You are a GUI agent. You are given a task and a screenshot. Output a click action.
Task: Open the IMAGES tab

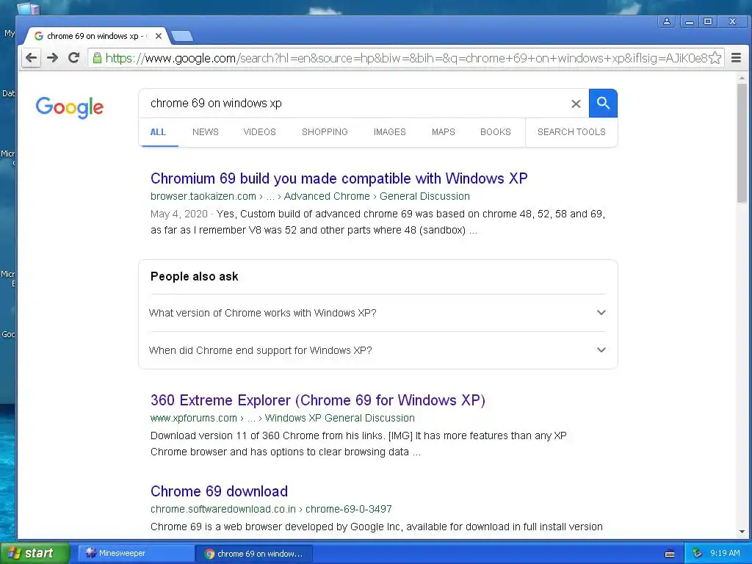click(389, 132)
